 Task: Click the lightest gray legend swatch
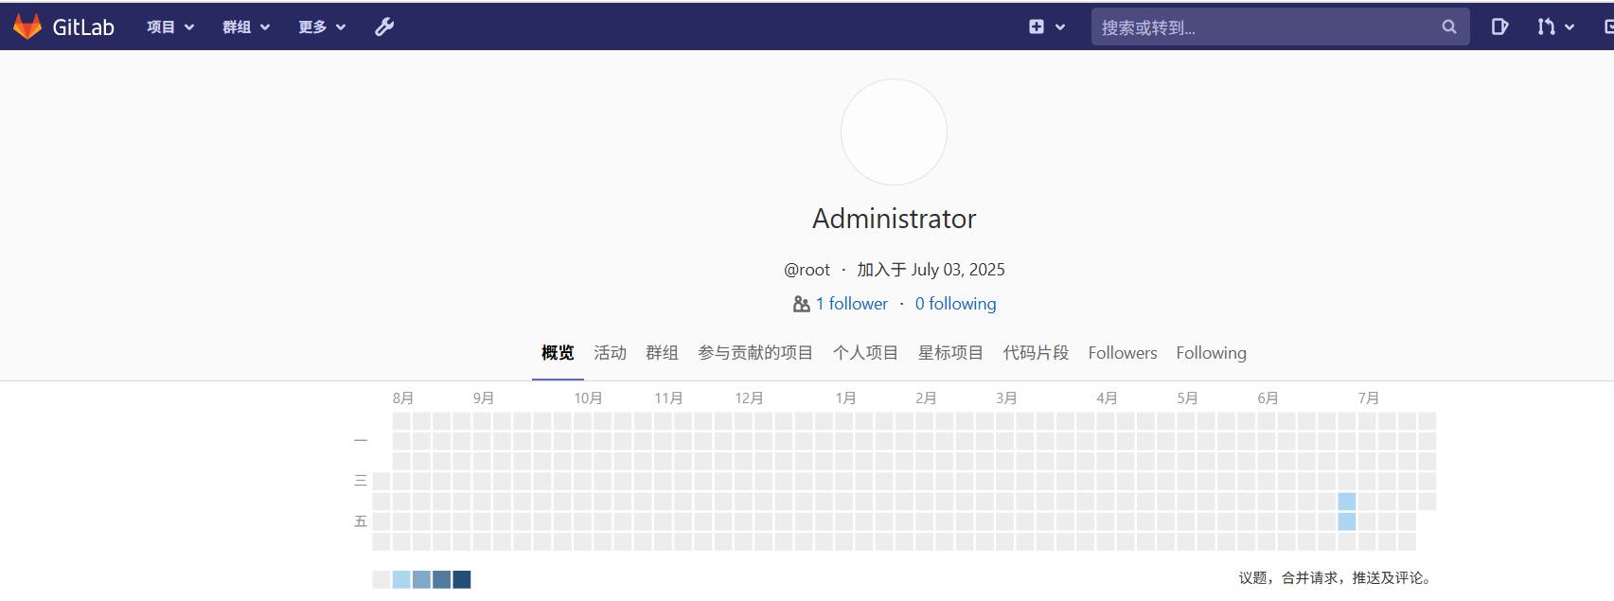point(381,579)
